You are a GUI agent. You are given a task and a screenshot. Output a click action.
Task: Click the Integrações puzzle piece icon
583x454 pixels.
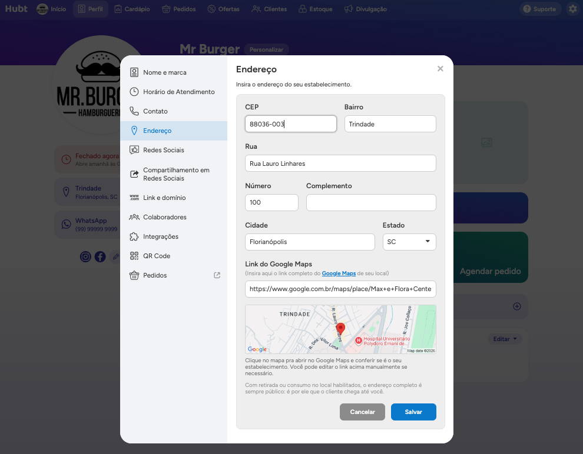(x=134, y=236)
